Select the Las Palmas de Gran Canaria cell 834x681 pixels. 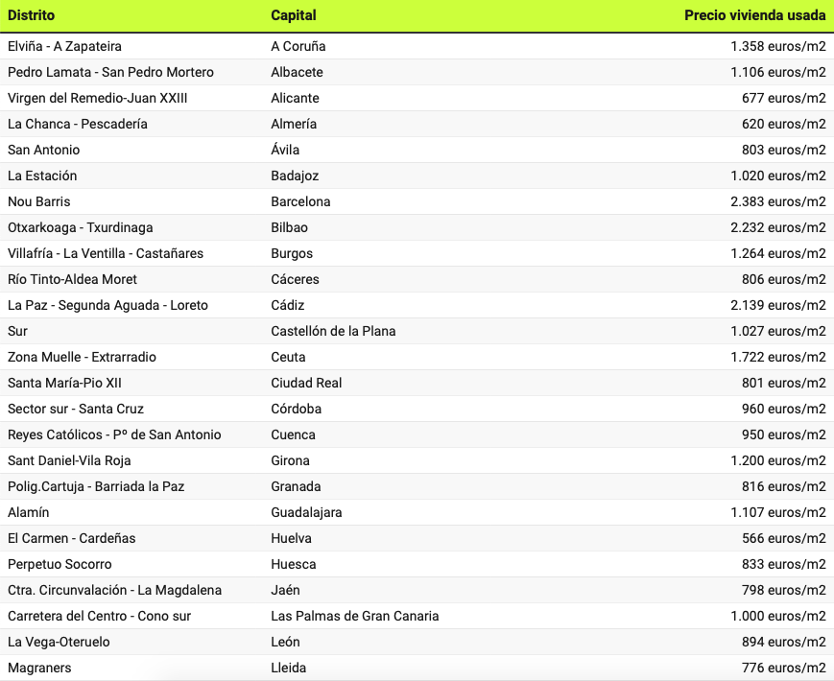point(355,616)
